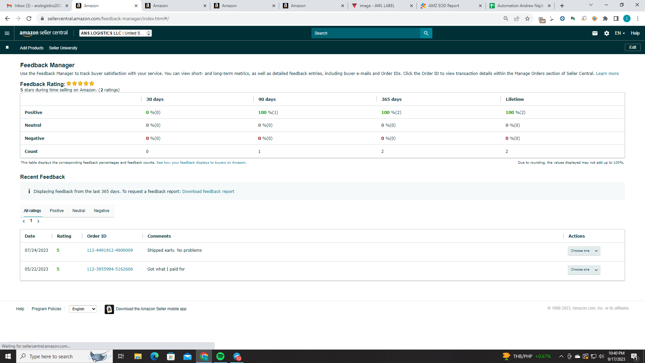Open Spotify from the taskbar
Image resolution: width=645 pixels, height=363 pixels.
(220, 356)
